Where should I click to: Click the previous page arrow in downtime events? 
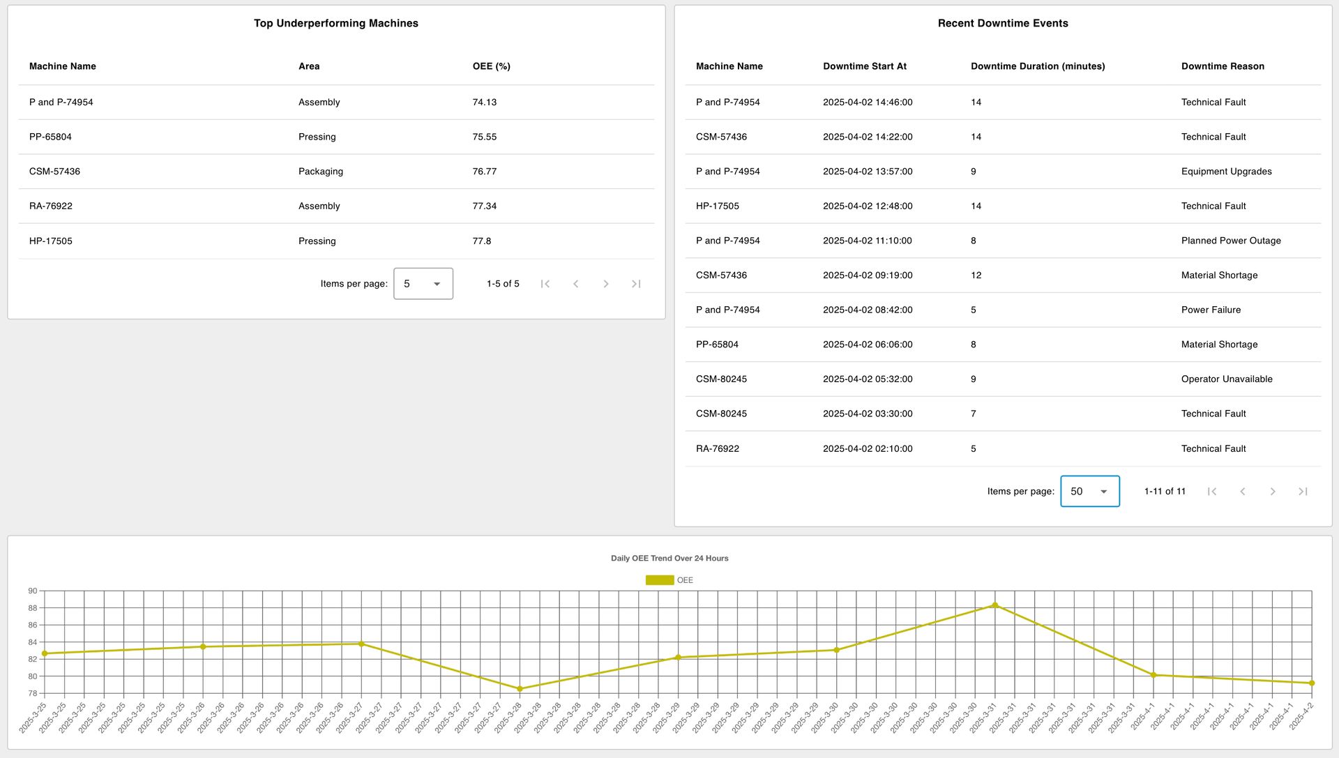(x=1243, y=492)
